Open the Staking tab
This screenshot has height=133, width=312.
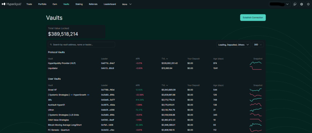coord(79,4)
